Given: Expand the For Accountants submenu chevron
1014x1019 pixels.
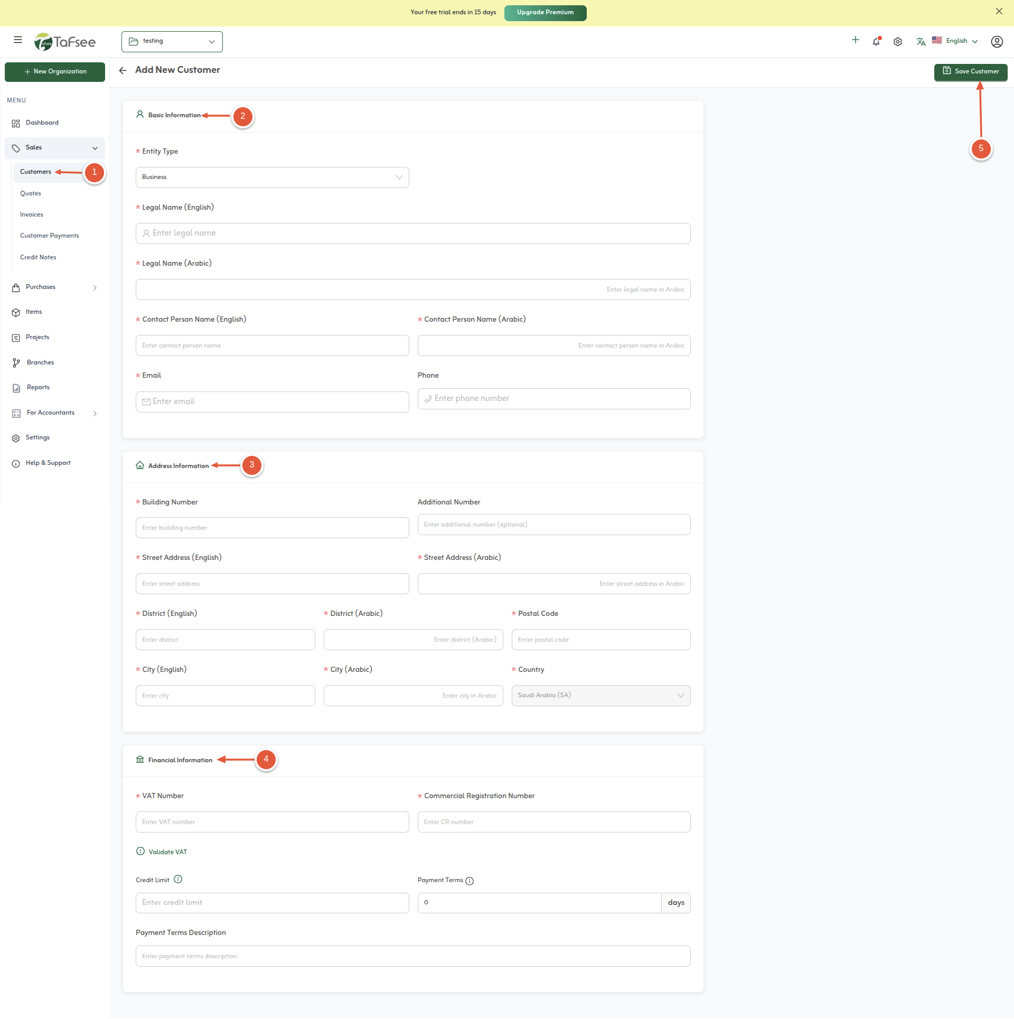Looking at the screenshot, I should pos(95,414).
